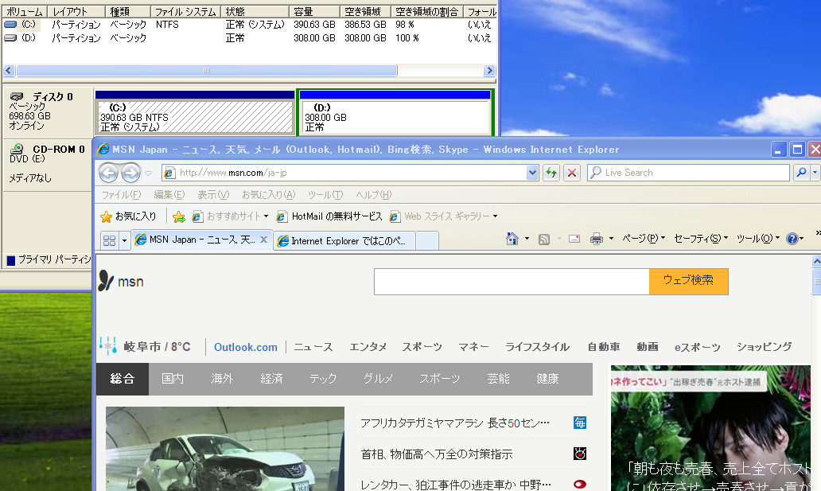Open the tab list dropdown arrow
The height and width of the screenshot is (491, 821).
(x=124, y=240)
